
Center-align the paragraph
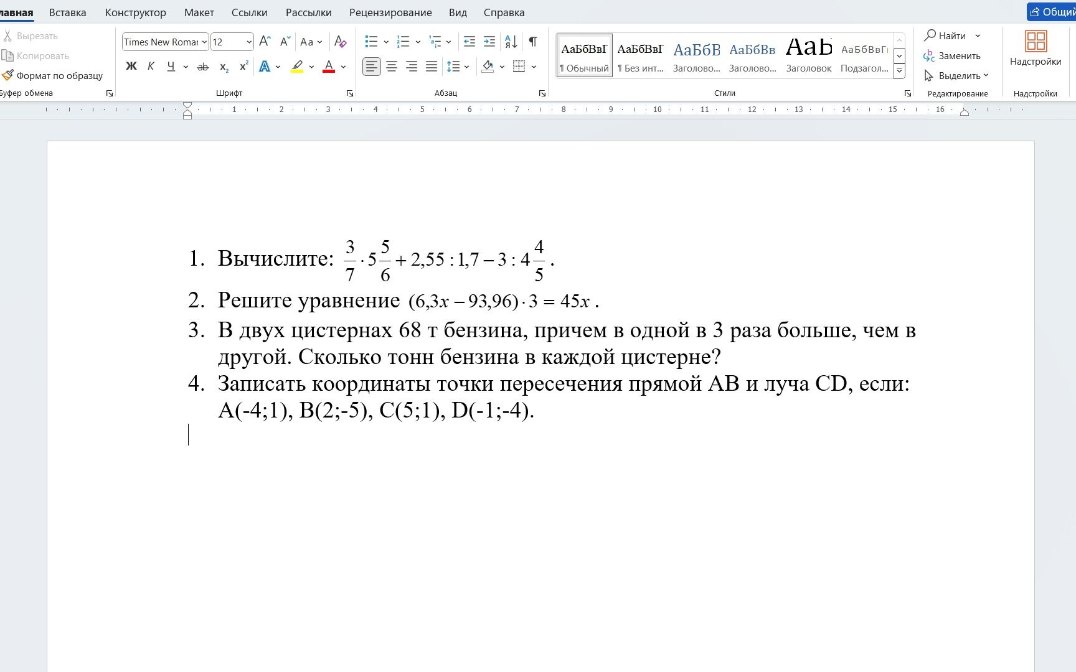coord(392,67)
